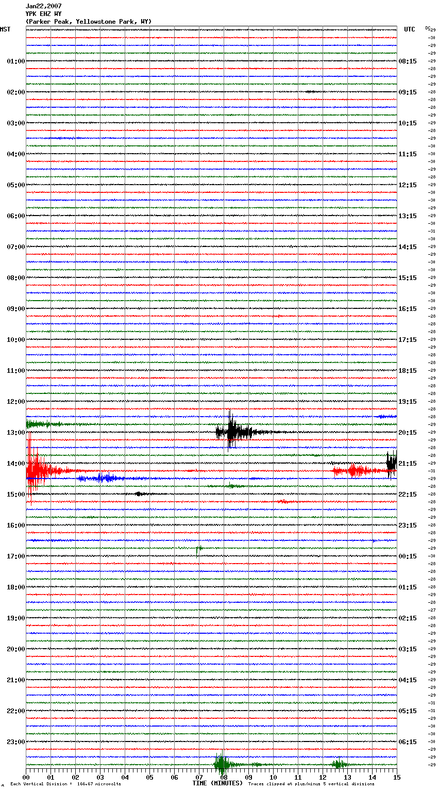
Task: Select the 14:00 MST time label
Action: pos(16,464)
